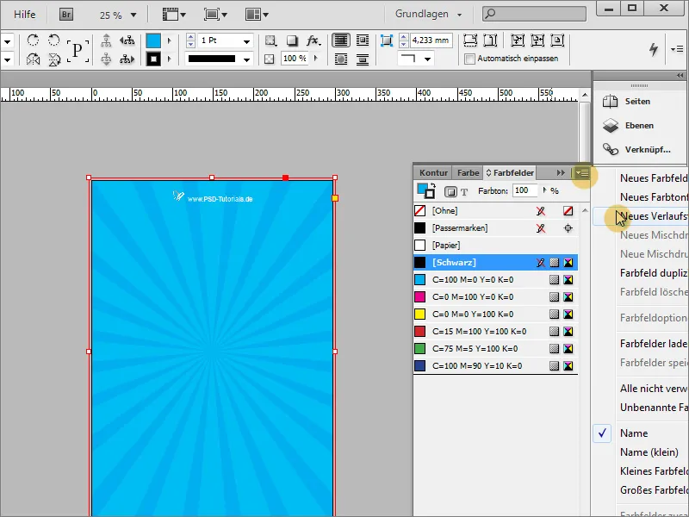This screenshot has height=517, width=689.
Task: Open Adobe Bridge via the Br icon
Action: [x=66, y=15]
